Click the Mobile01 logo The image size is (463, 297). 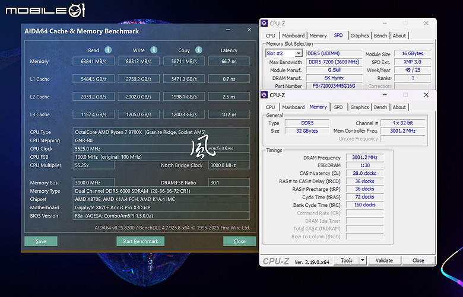(x=46, y=10)
